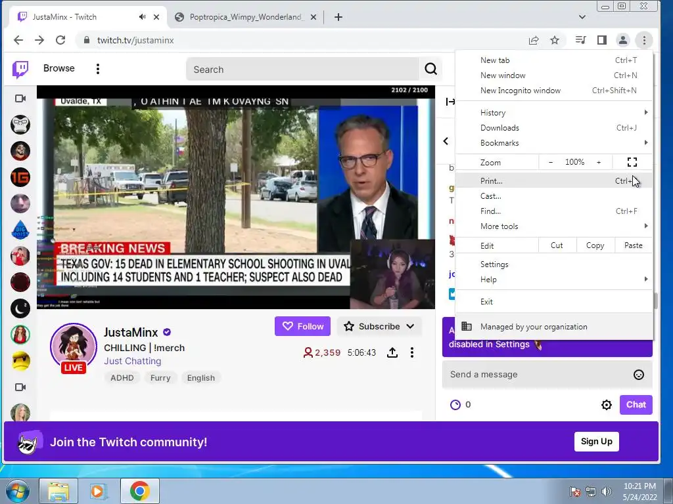
Task: Click the Twitch Search input field
Action: [x=302, y=69]
